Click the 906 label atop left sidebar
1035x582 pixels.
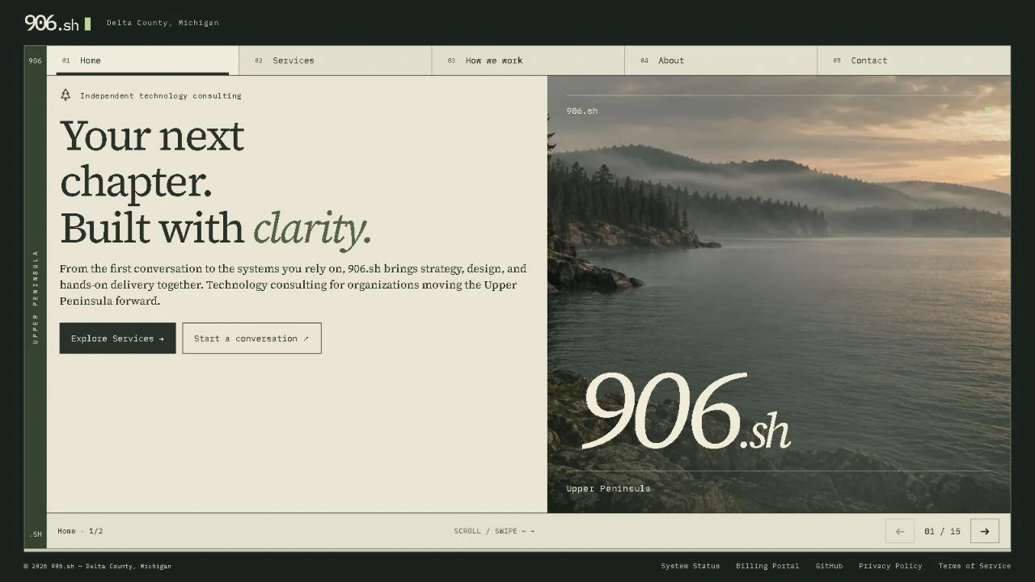pos(35,61)
